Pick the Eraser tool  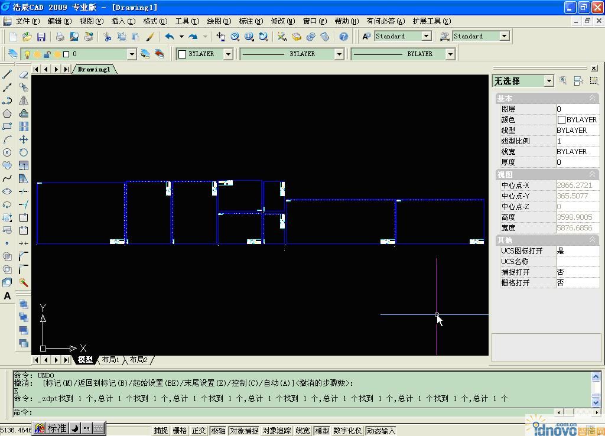click(x=24, y=74)
